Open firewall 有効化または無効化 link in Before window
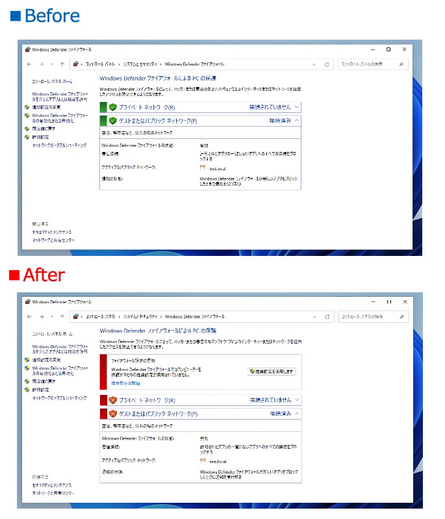The image size is (445, 519). 60,118
